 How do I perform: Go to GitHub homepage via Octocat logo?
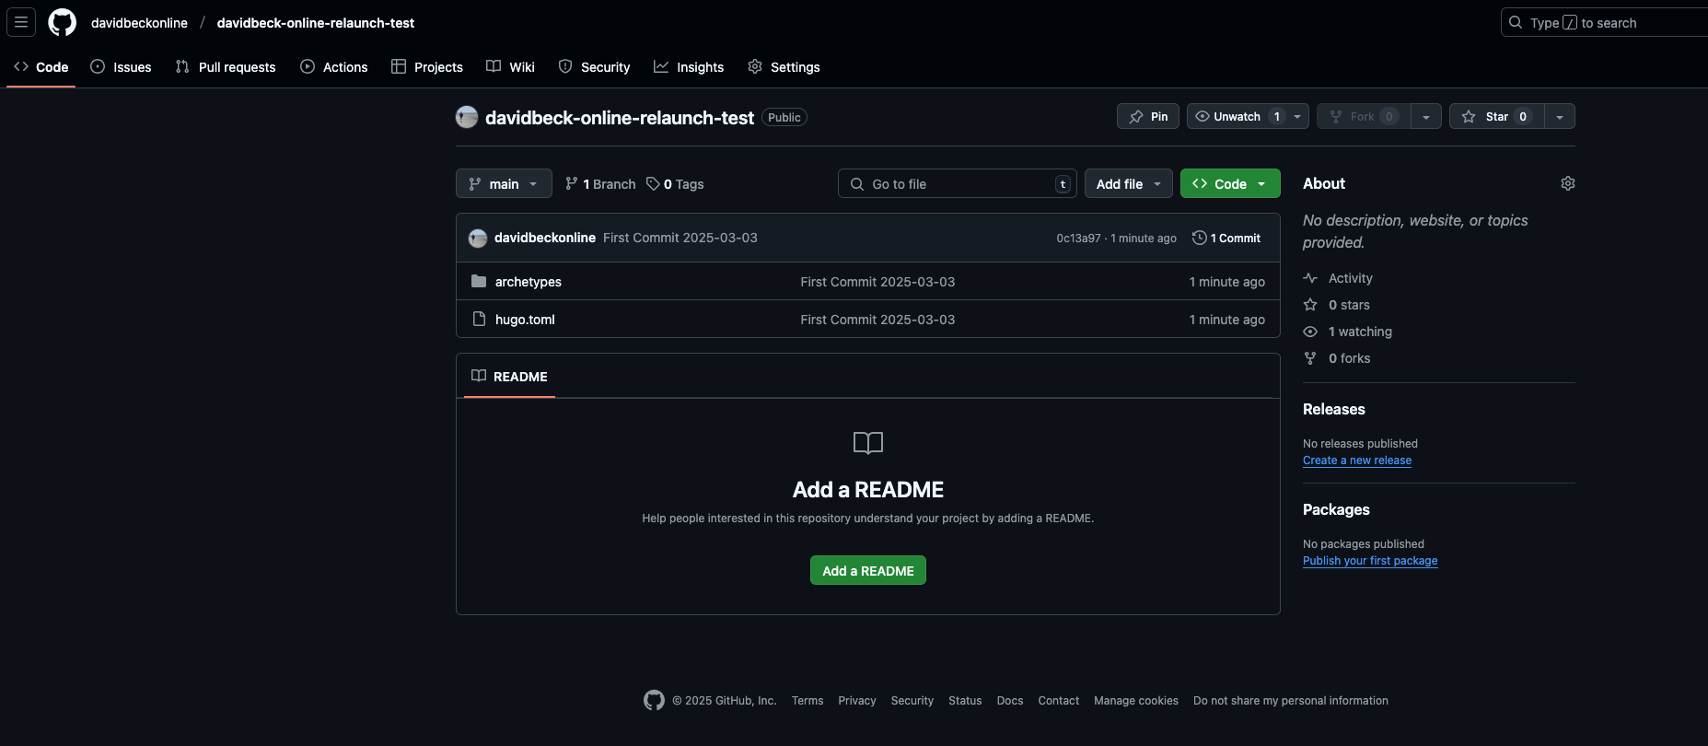63,22
